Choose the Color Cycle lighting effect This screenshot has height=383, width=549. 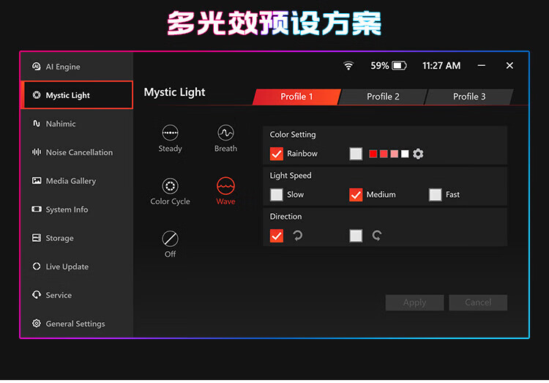coord(170,191)
